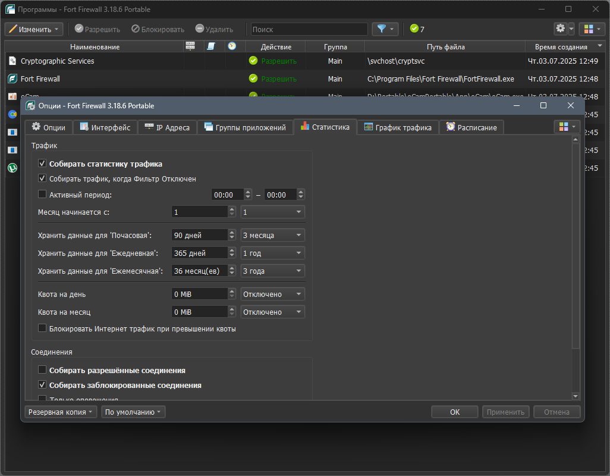Image resolution: width=610 pixels, height=476 pixels.
Task: Open the month start day dropdown showing 1
Action: pos(272,212)
